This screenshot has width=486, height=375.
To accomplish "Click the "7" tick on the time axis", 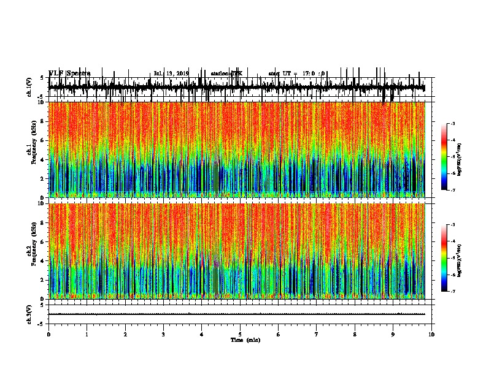I will tap(317, 335).
